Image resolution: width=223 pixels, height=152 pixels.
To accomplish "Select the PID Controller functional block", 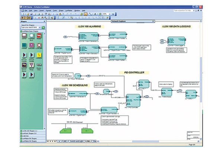I will (133, 100).
